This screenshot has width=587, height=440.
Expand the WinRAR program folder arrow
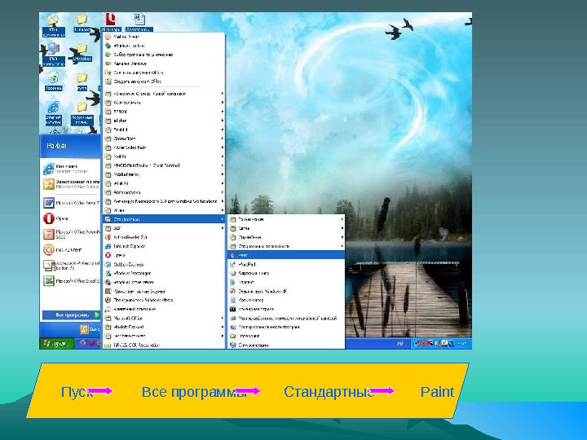click(x=222, y=183)
